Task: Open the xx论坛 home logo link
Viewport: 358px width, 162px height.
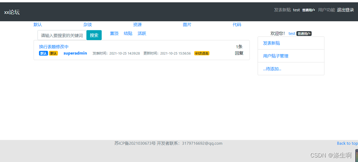Action: click(12, 12)
